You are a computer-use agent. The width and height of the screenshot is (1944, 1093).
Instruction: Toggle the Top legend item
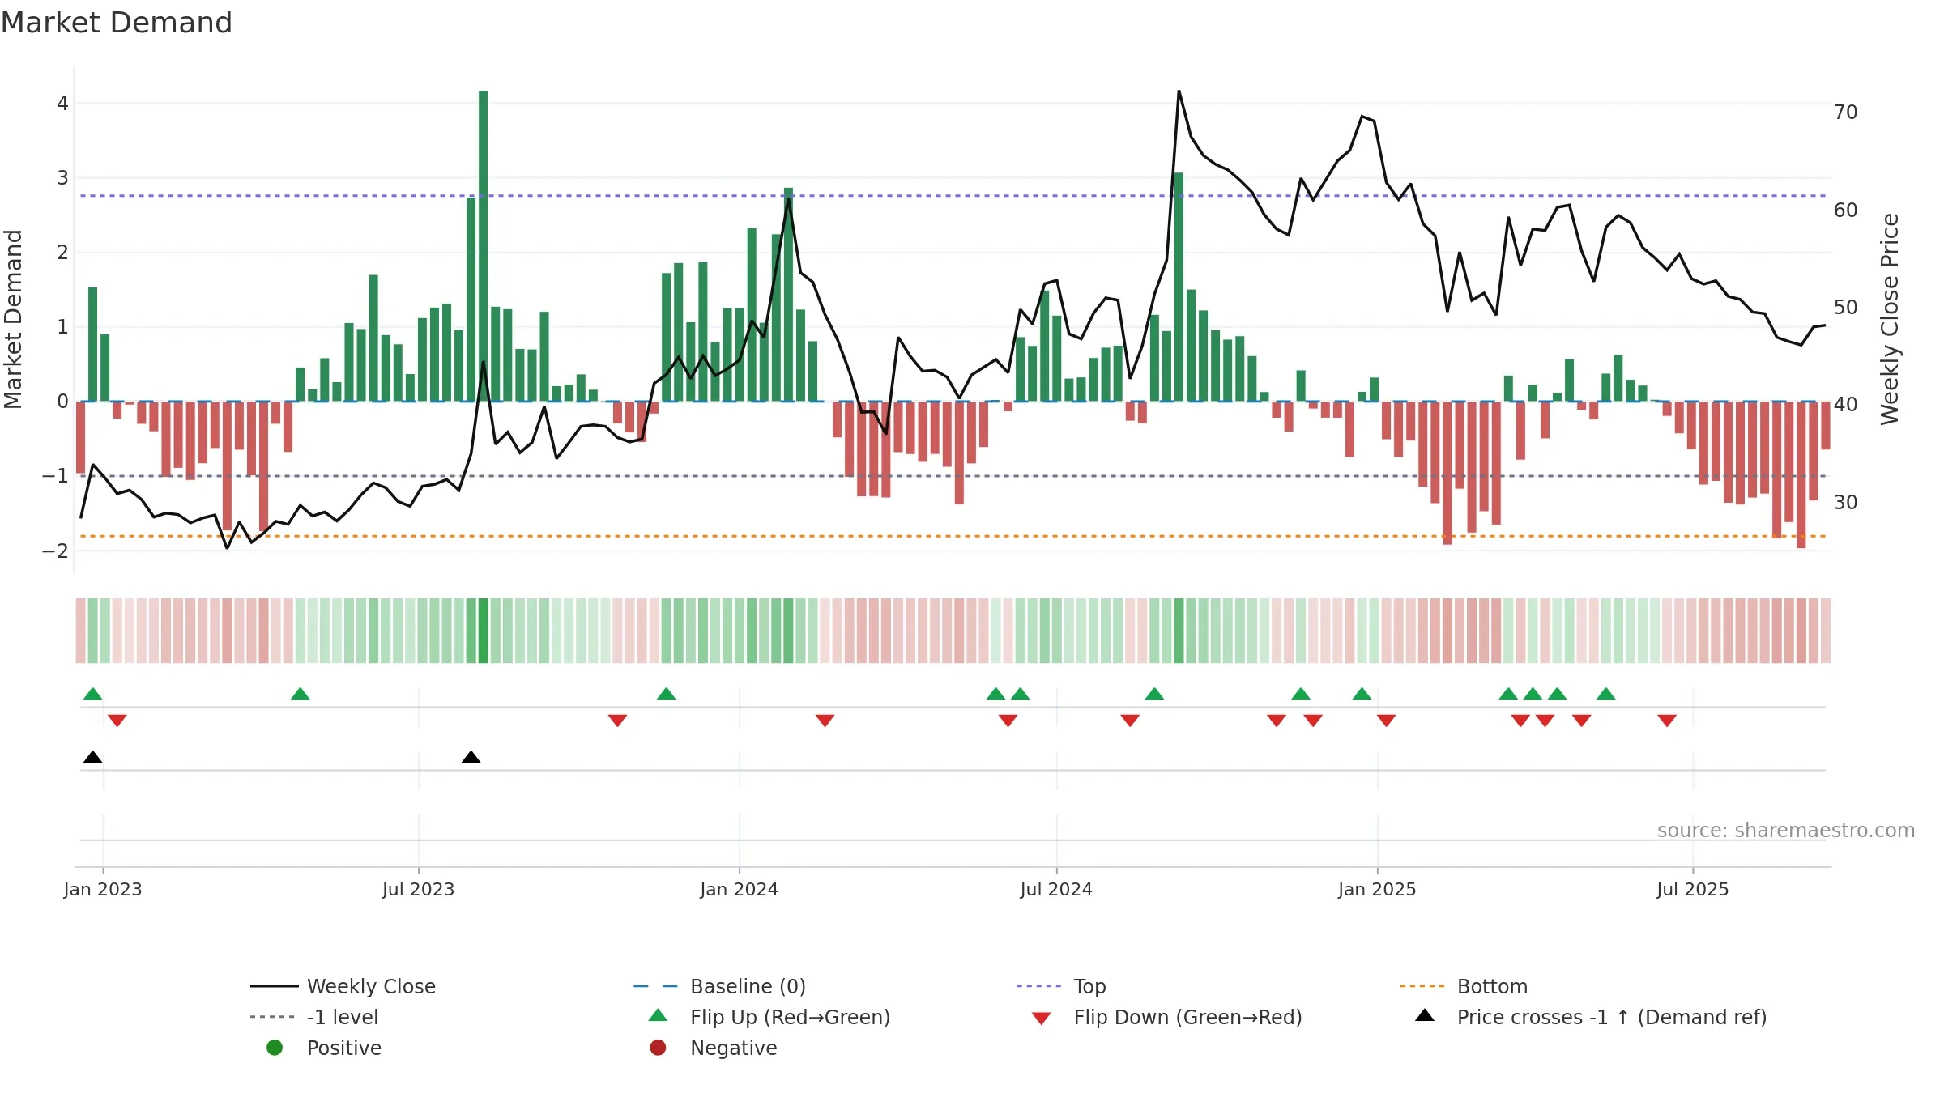[x=1061, y=986]
